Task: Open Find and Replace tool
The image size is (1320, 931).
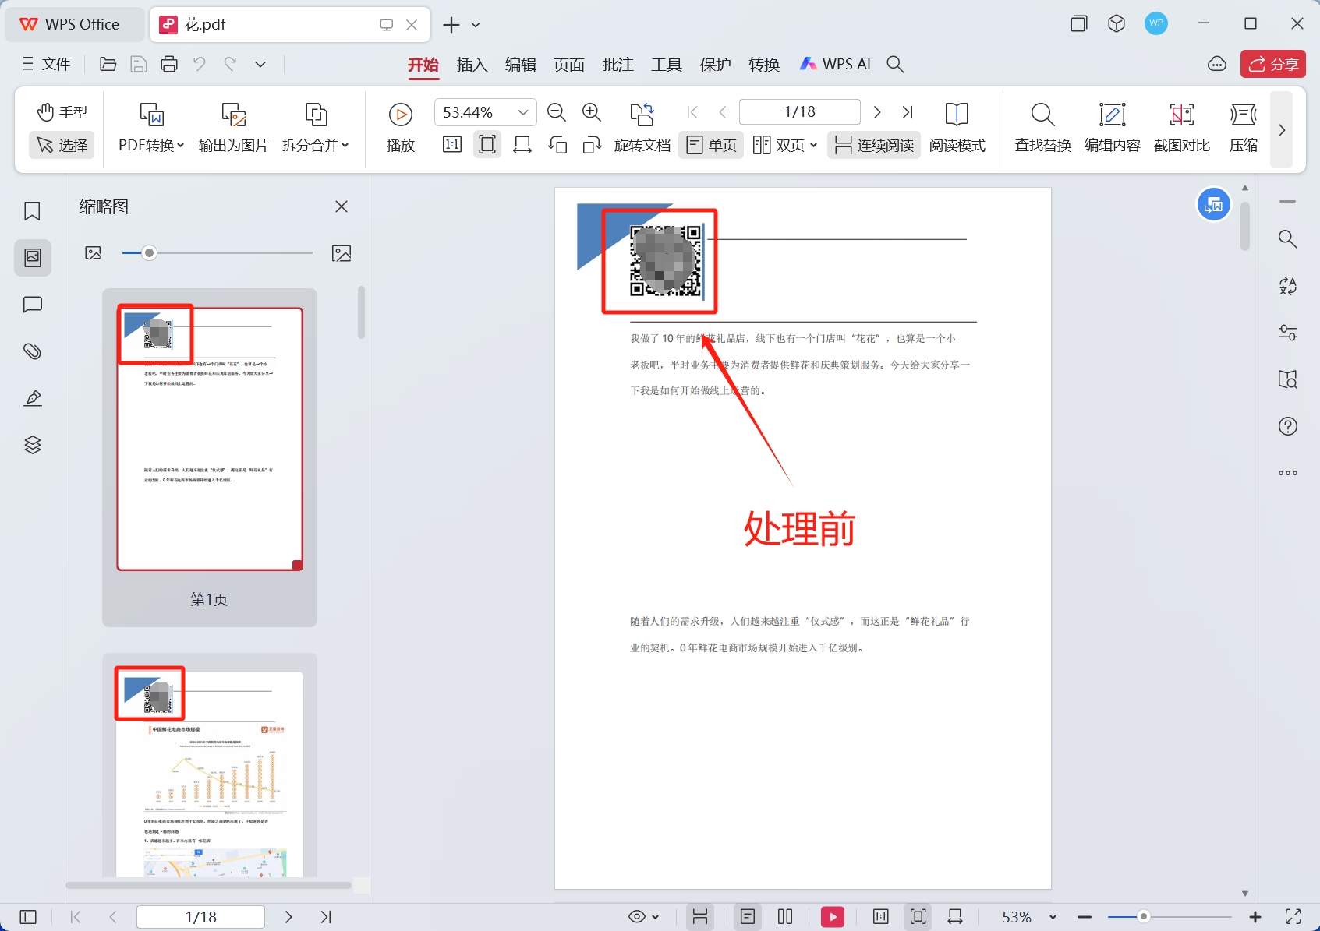Action: tap(1042, 128)
